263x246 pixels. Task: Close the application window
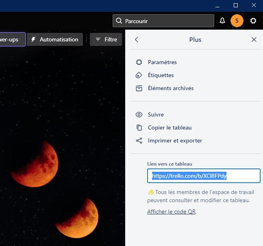pyautogui.click(x=254, y=6)
